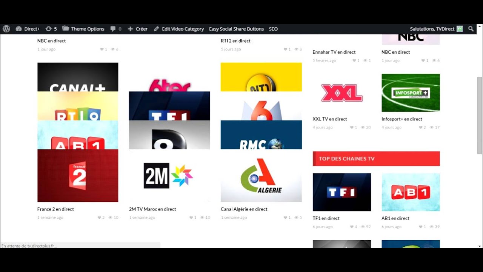Image resolution: width=483 pixels, height=272 pixels.
Task: Open Salutations, TVDirect account menu
Action: (x=436, y=29)
